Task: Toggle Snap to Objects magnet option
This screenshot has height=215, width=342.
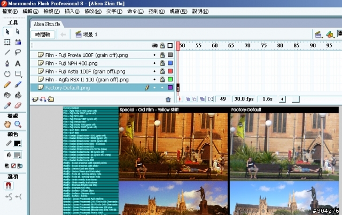Action: point(9,186)
